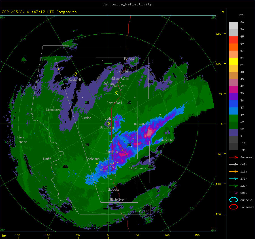Click the yellow 51-54 dBZ legend swatch
The width and height of the screenshot is (255, 239).
(233, 61)
